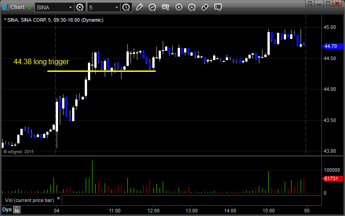Close the Vol study panel with X
The height and width of the screenshot is (216, 345).
(x=58, y=198)
